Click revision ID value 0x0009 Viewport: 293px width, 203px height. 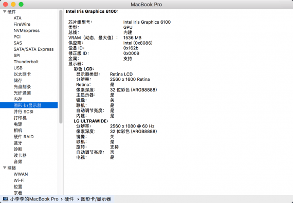pos(131,53)
